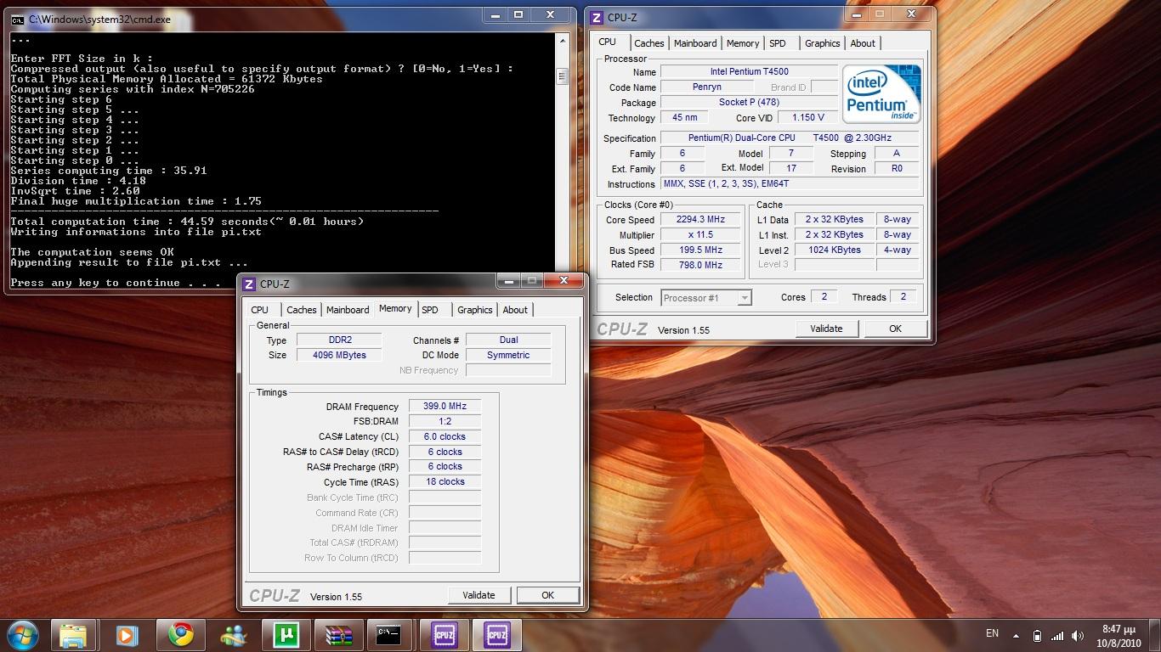The image size is (1161, 652).
Task: Click Z icon in CPU-Z Memory window title
Action: pyautogui.click(x=249, y=284)
